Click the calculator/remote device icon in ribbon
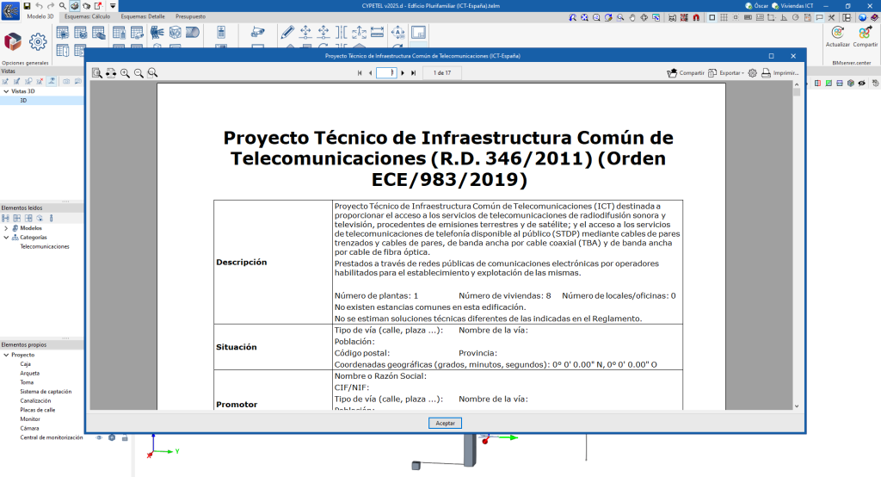Image resolution: width=881 pixels, height=477 pixels. click(x=221, y=32)
